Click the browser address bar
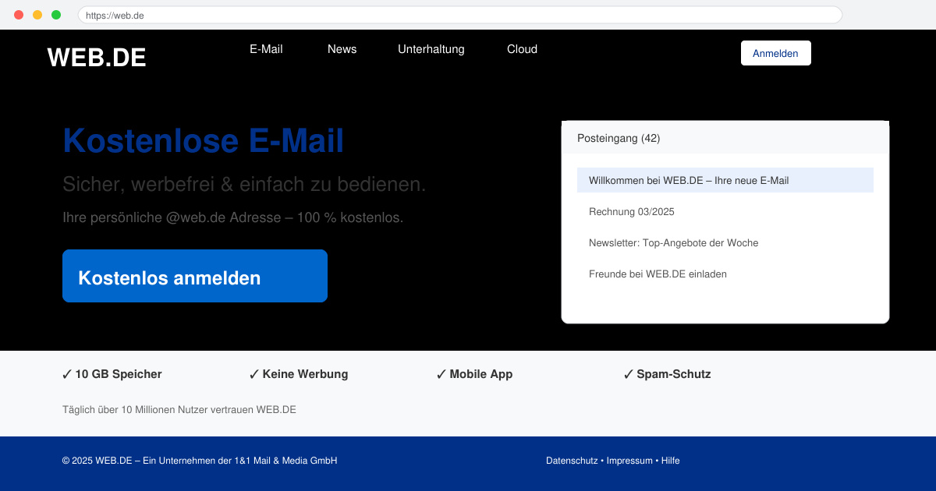Image resolution: width=936 pixels, height=491 pixels. coord(460,15)
